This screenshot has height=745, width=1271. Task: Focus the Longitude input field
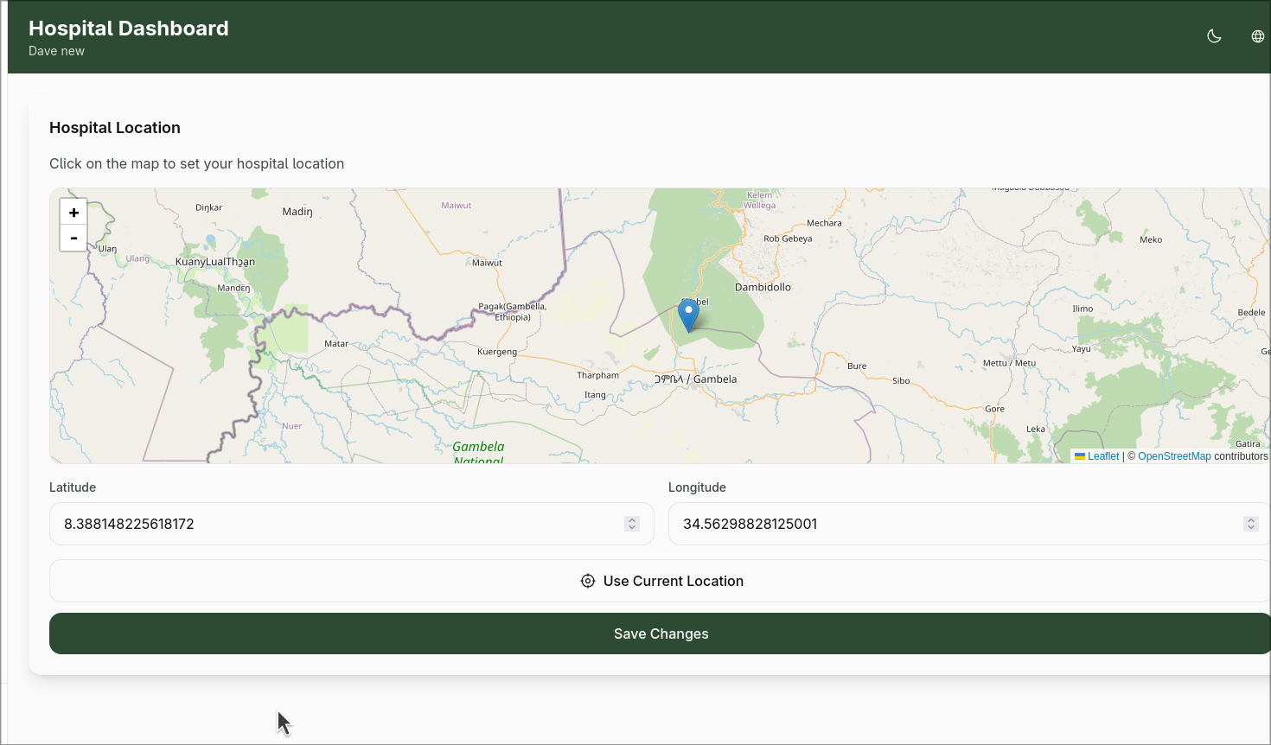[951, 524]
